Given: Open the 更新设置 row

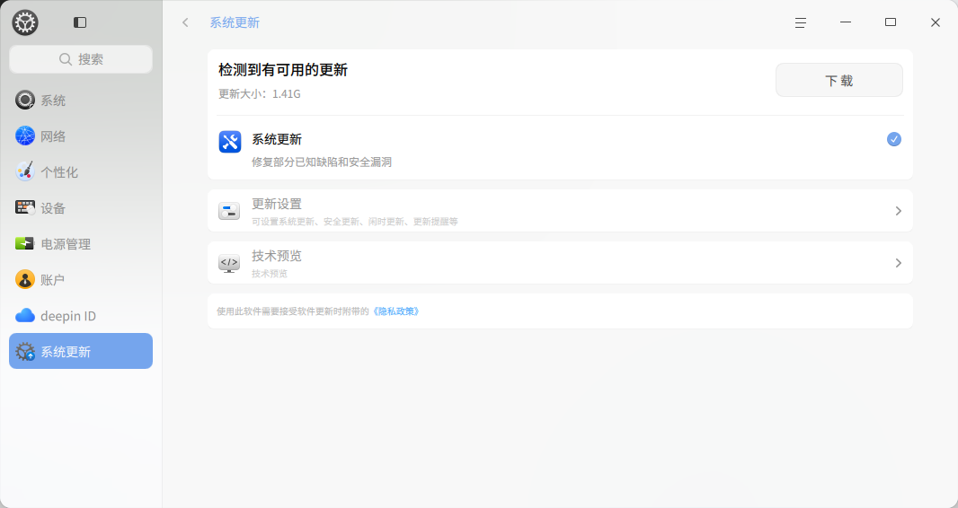Looking at the screenshot, I should pos(560,211).
